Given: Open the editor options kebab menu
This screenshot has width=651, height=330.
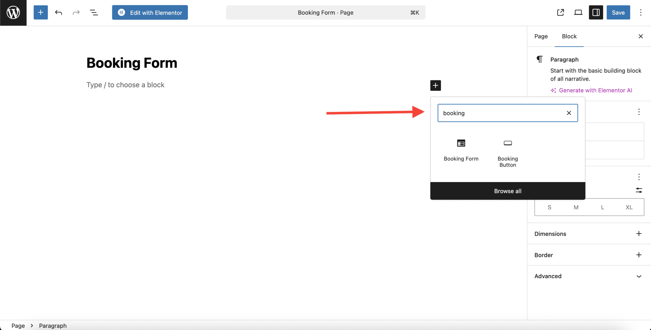Looking at the screenshot, I should point(641,12).
